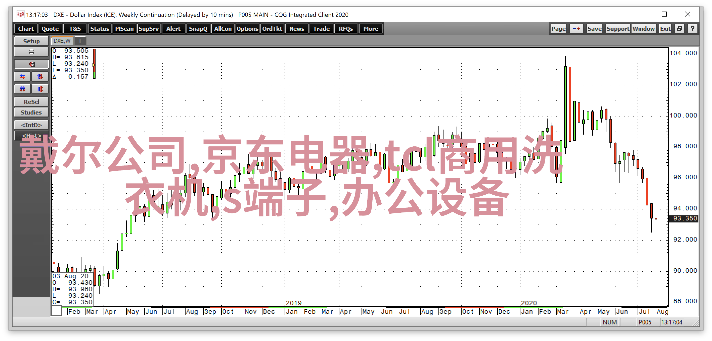Open the Window menu button
The image size is (712, 341).
click(x=643, y=28)
